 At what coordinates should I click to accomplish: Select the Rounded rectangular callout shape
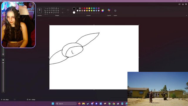click(x=54, y=12)
